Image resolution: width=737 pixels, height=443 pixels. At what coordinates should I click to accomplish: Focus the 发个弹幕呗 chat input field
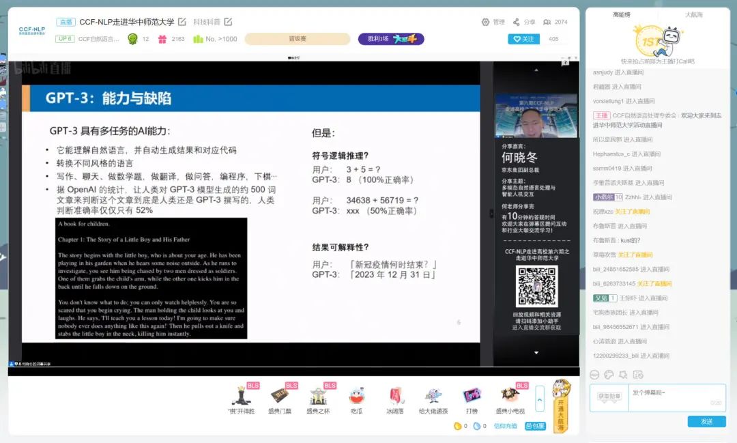point(677,398)
